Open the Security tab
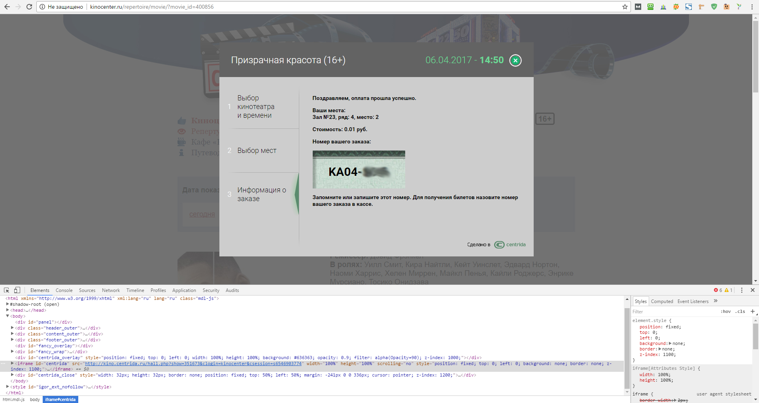The width and height of the screenshot is (759, 403). [211, 290]
